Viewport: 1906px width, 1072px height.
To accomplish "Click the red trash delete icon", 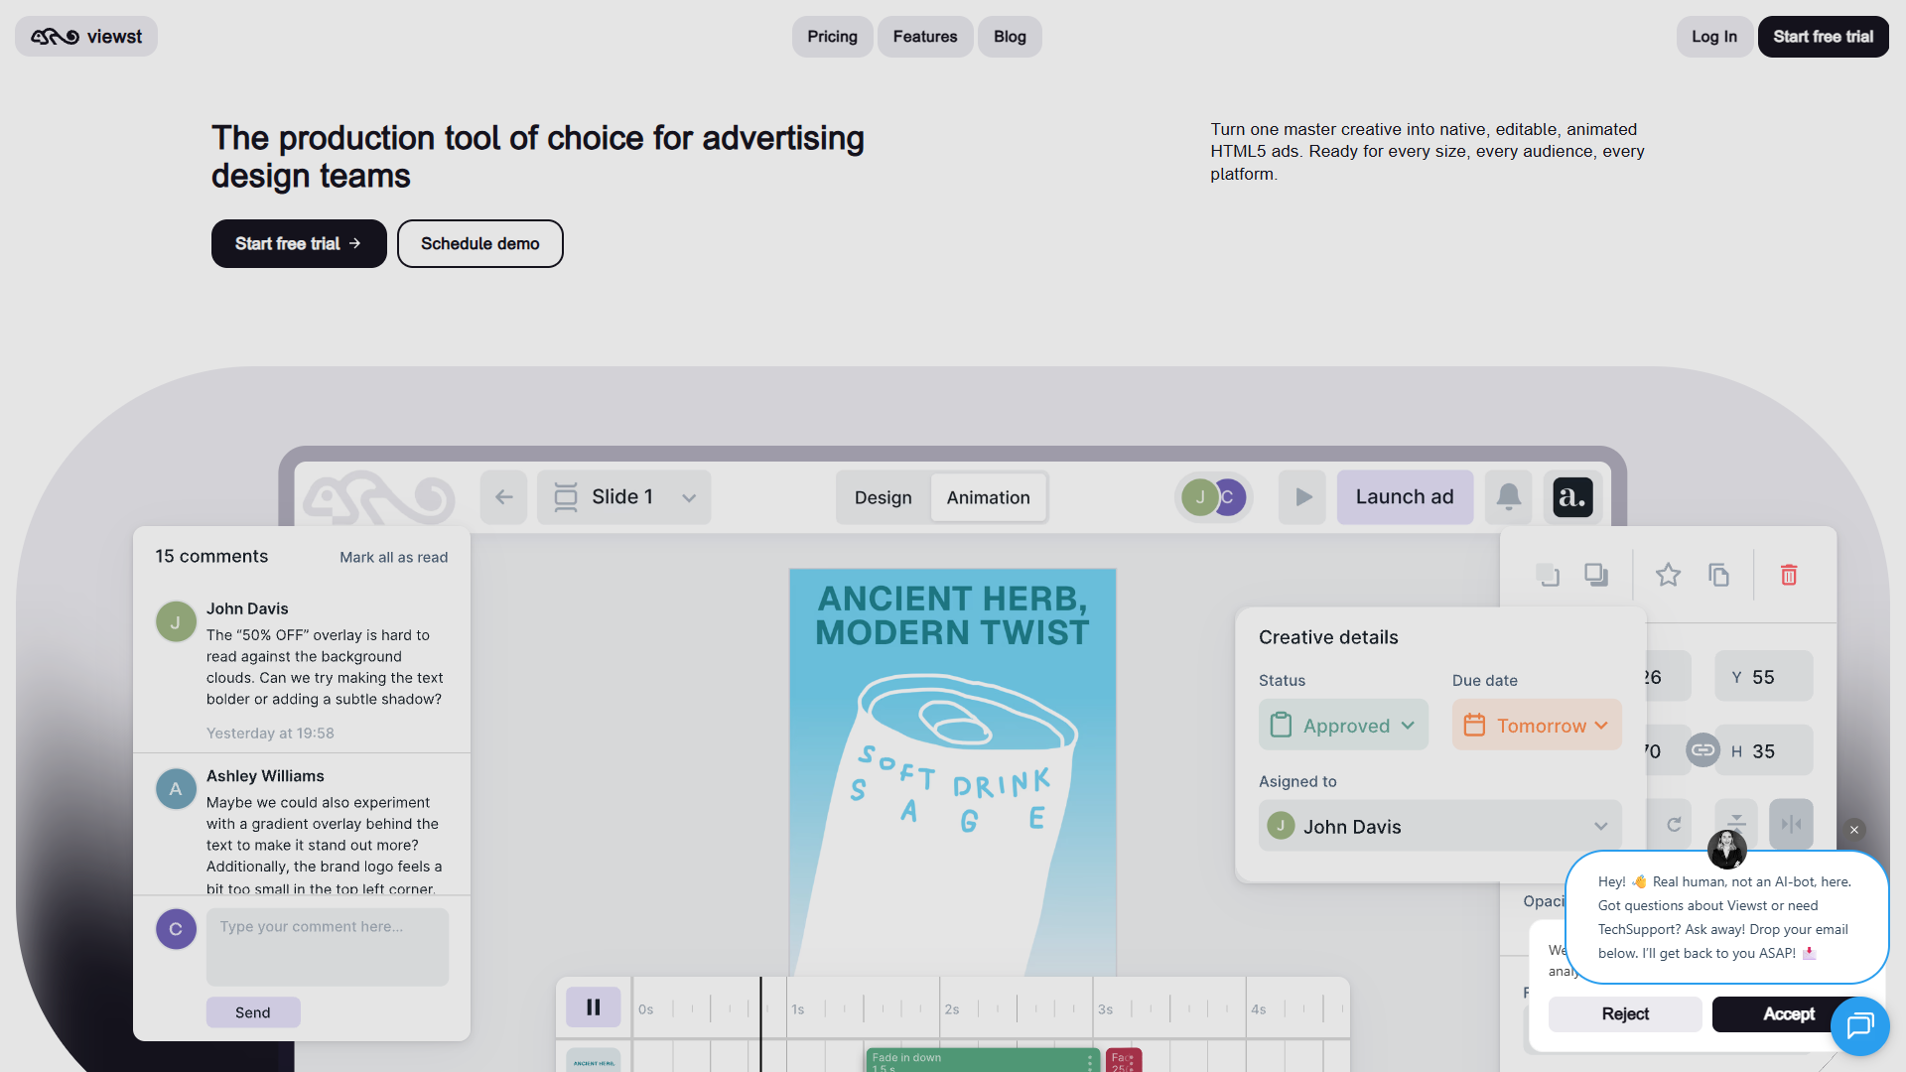I will [1789, 575].
